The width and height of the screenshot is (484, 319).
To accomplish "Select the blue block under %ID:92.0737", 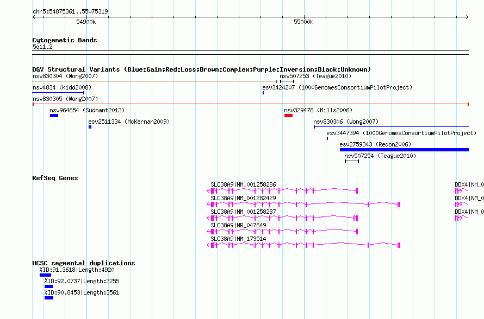I will click(48, 286).
